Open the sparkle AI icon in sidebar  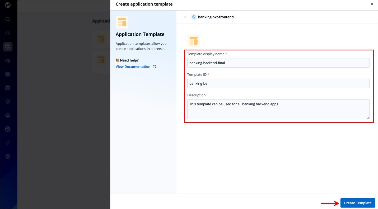(8, 143)
